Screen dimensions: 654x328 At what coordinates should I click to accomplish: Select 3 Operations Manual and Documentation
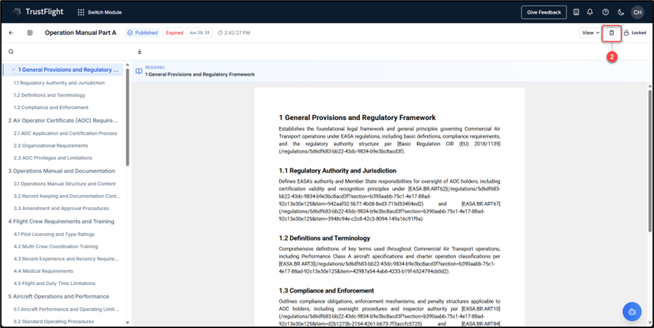(62, 171)
